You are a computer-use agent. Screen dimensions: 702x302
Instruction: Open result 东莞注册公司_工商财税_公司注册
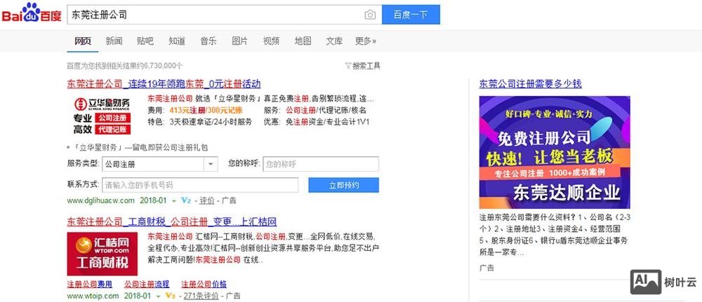point(172,221)
